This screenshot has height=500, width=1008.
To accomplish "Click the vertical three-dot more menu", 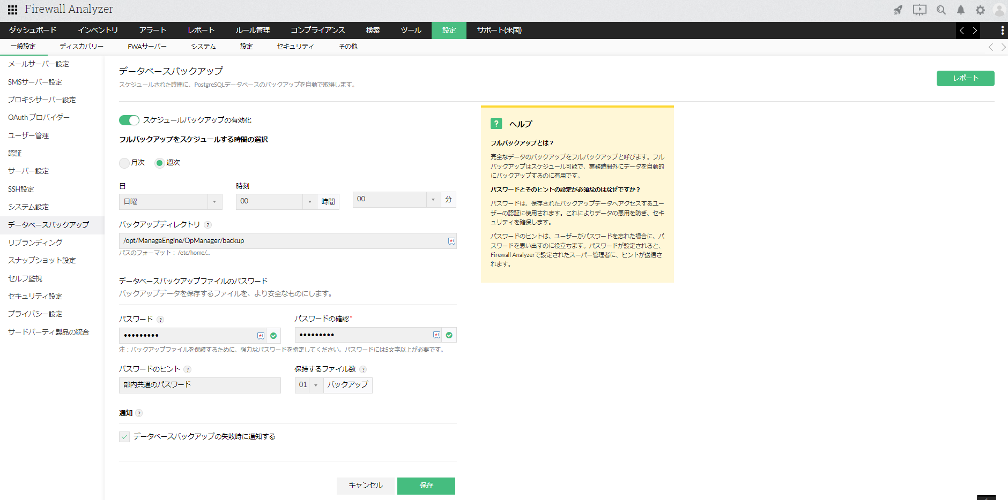I will tap(1002, 31).
